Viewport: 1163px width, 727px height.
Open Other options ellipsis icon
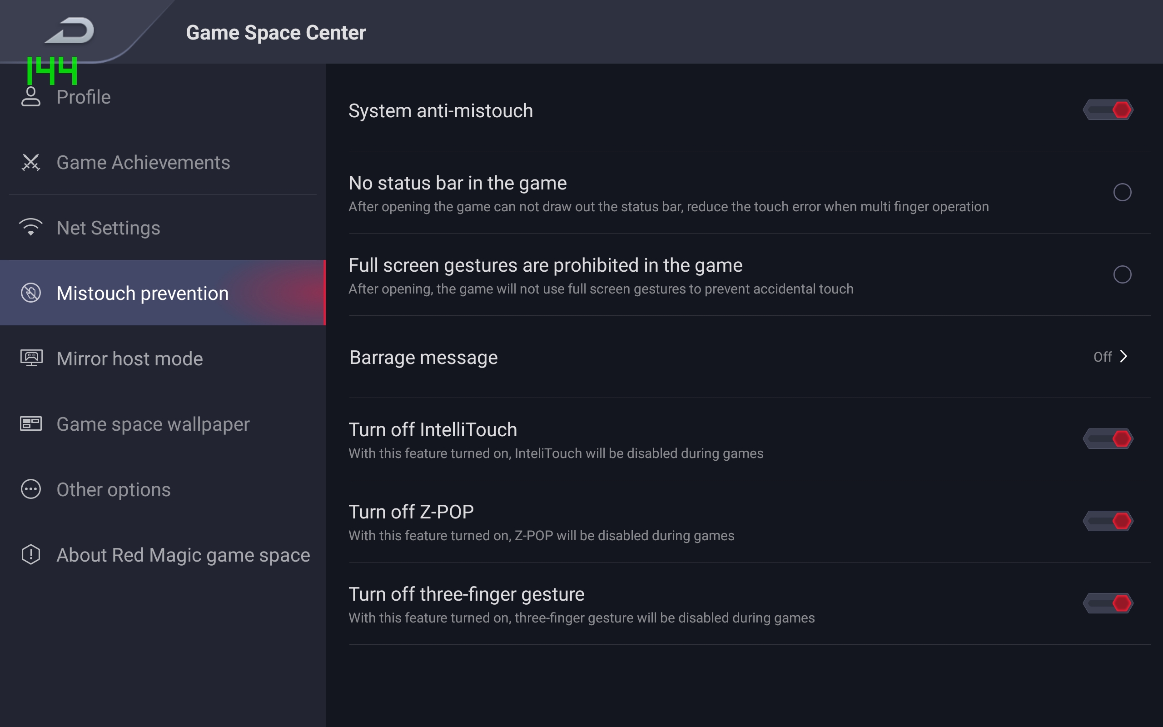(31, 489)
